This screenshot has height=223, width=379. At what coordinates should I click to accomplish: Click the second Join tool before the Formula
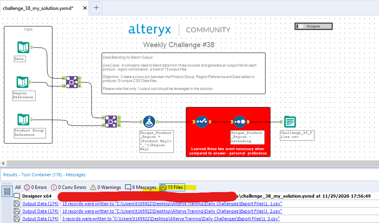coord(111,122)
